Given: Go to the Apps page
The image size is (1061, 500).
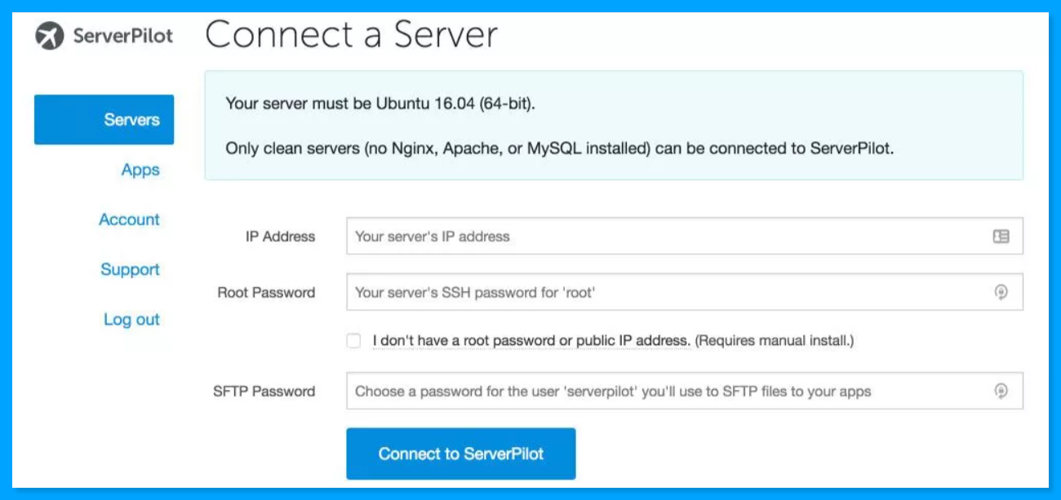Looking at the screenshot, I should coord(140,170).
